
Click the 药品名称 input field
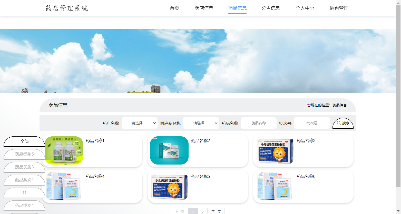[x=258, y=123]
